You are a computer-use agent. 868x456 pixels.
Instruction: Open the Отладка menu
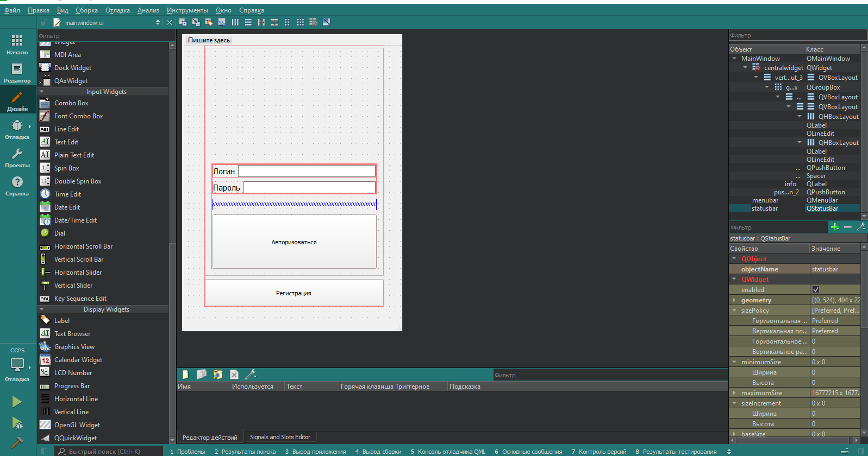(x=117, y=10)
